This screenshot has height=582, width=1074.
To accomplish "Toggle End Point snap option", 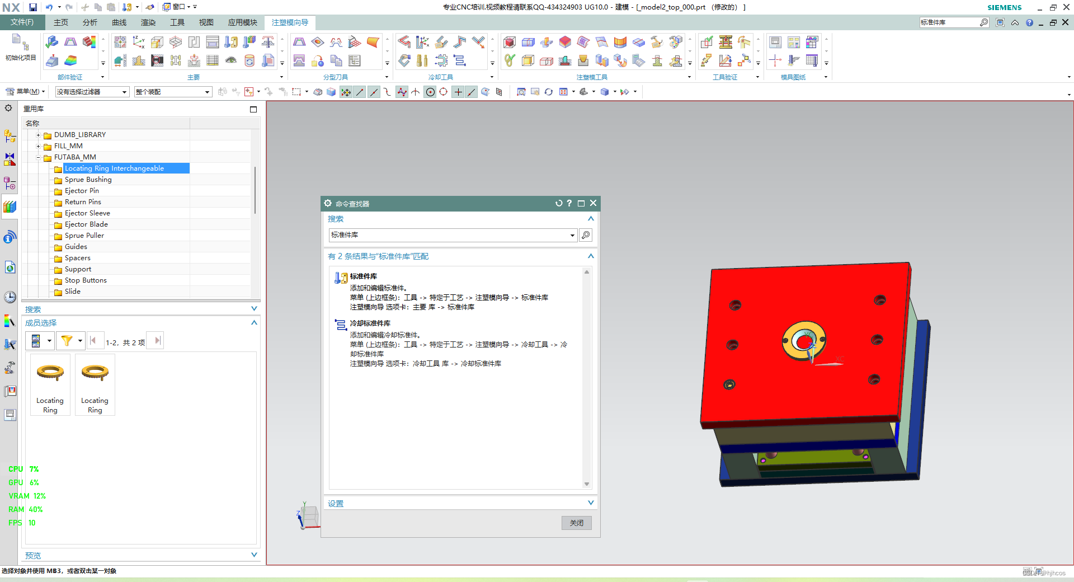I will pyautogui.click(x=360, y=92).
